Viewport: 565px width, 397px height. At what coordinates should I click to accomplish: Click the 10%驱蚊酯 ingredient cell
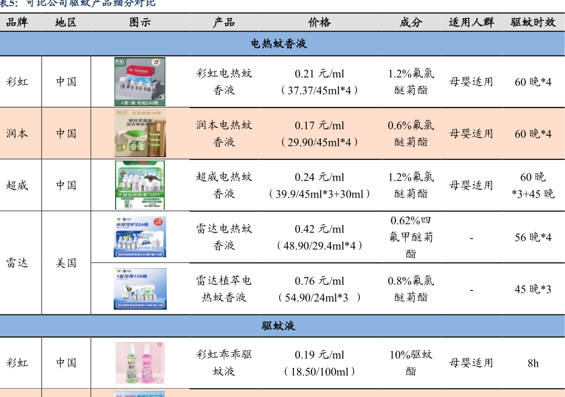click(x=411, y=363)
